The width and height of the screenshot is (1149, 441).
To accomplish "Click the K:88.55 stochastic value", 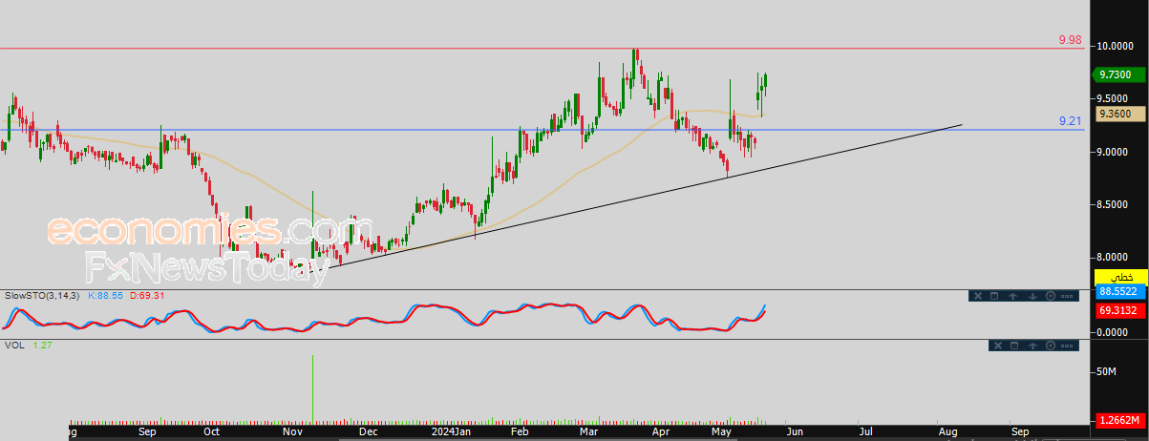I will coord(107,296).
